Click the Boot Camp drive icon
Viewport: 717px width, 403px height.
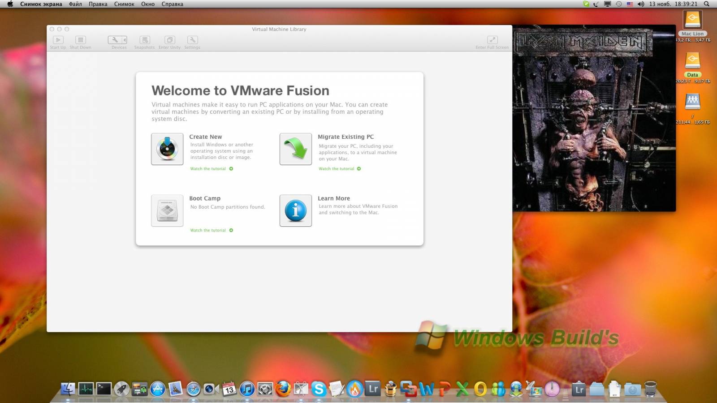167,210
